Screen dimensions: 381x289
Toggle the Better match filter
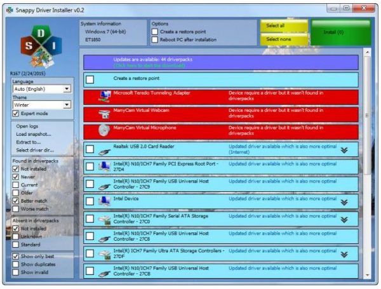point(15,201)
